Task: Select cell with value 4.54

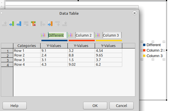Action: pyautogui.click(x=108, y=51)
